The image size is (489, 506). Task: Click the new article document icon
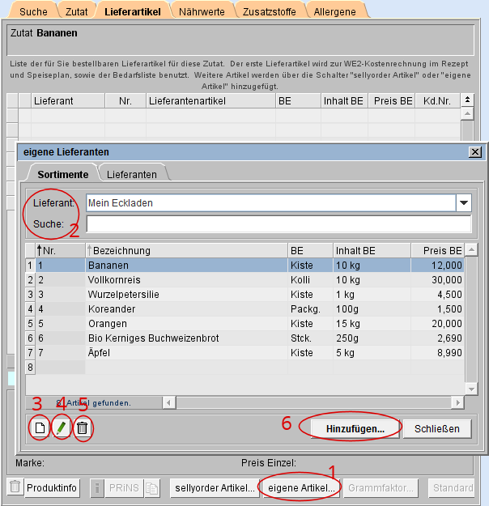[39, 428]
